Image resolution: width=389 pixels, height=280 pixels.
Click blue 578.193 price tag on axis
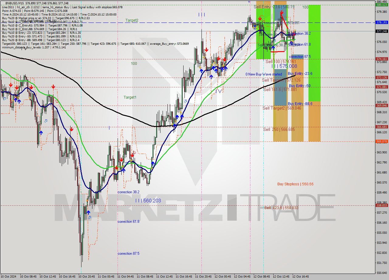382,23
